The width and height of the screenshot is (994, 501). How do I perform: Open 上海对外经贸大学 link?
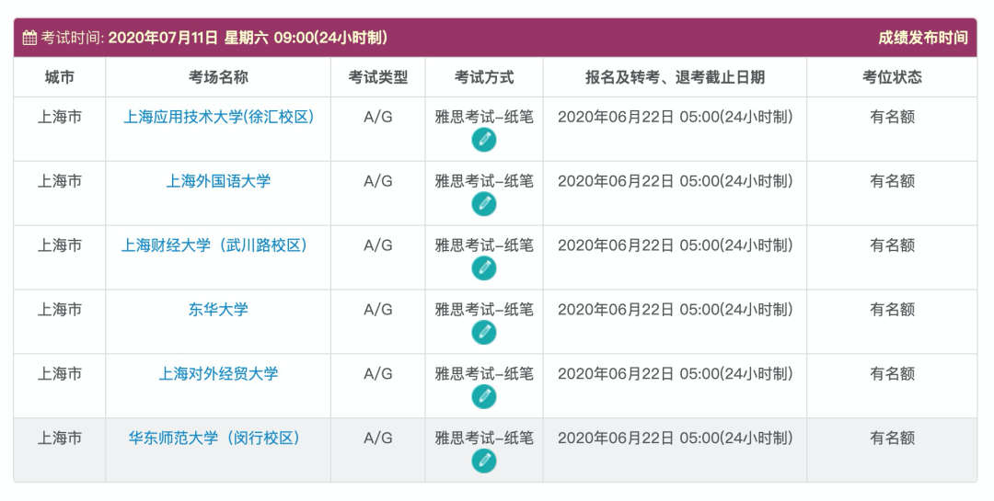pos(218,374)
